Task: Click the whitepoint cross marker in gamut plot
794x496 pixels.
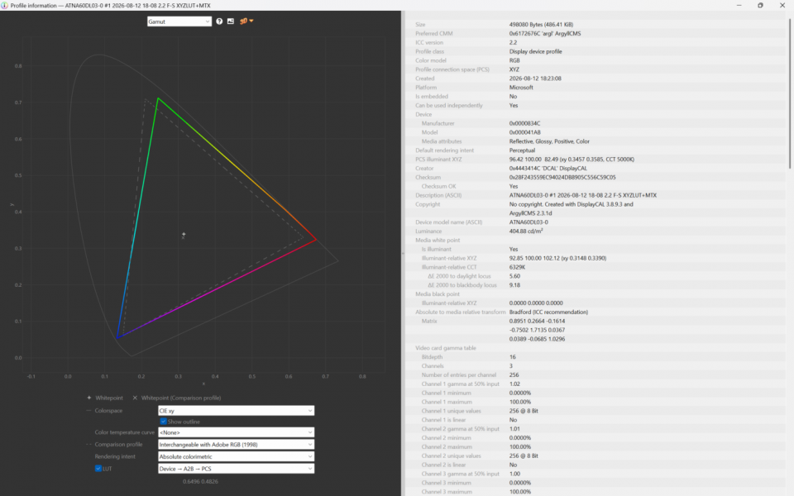Action: [184, 234]
